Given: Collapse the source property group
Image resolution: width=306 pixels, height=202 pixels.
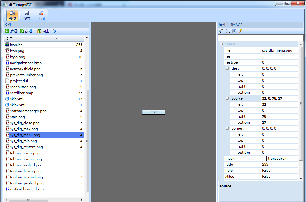Looking at the screenshot, I should 227,98.
